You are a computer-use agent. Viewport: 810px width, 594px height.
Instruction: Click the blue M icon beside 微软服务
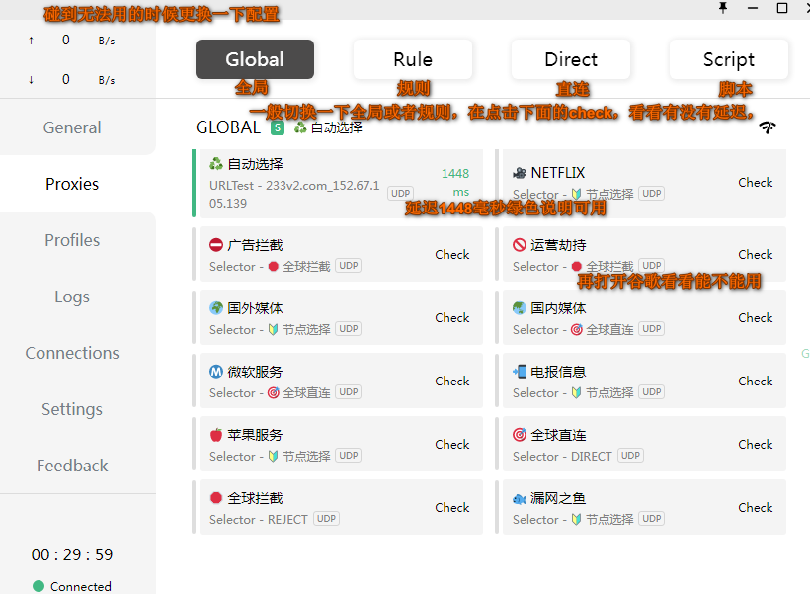216,372
